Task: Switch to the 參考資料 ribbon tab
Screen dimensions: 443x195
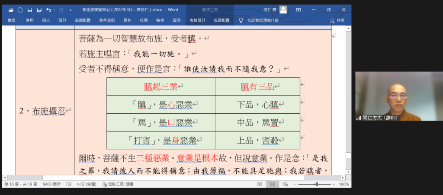Action: pyautogui.click(x=107, y=20)
